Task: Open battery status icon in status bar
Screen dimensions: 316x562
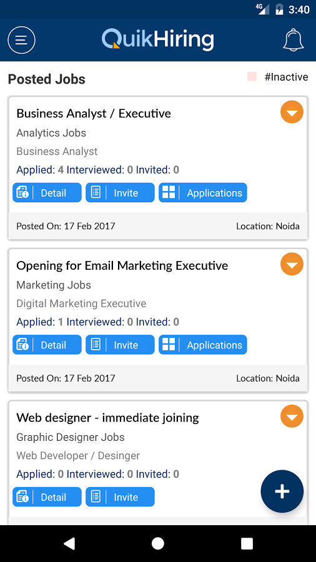Action: click(x=279, y=9)
